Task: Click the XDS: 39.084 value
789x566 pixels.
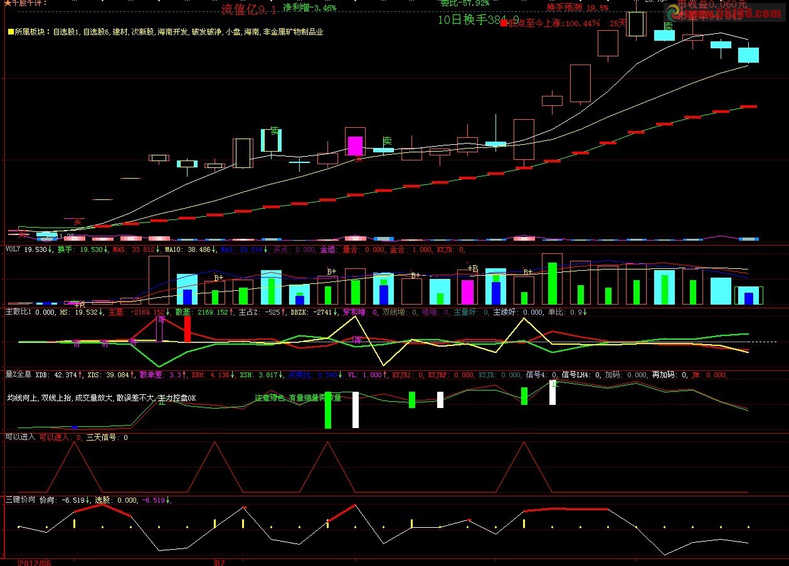Action: pos(112,374)
